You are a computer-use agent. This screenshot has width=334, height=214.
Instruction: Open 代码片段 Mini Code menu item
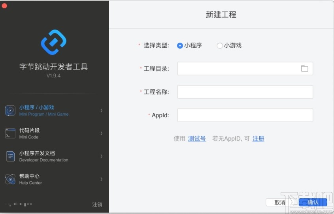pyautogui.click(x=54, y=133)
